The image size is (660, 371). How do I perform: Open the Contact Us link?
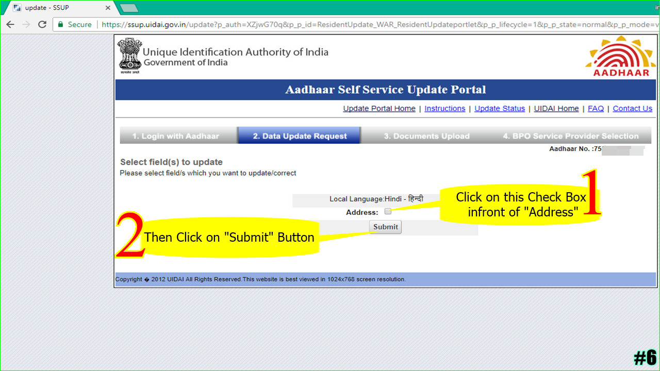pos(633,109)
